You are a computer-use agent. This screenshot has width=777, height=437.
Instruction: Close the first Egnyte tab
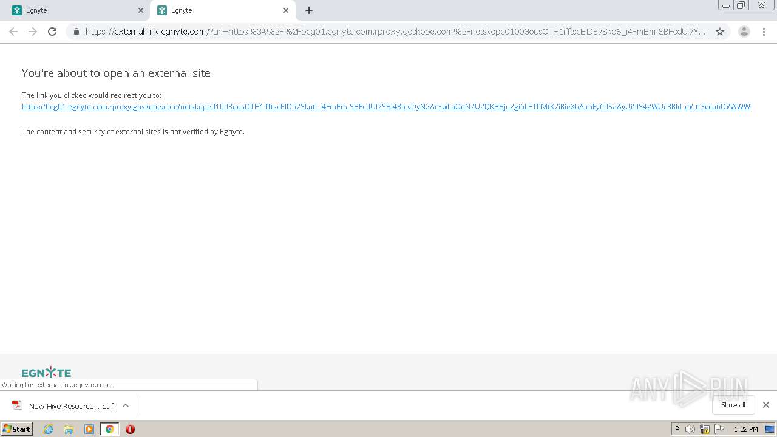[141, 10]
